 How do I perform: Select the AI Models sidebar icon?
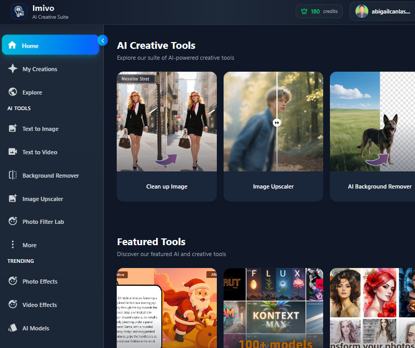click(x=12, y=328)
